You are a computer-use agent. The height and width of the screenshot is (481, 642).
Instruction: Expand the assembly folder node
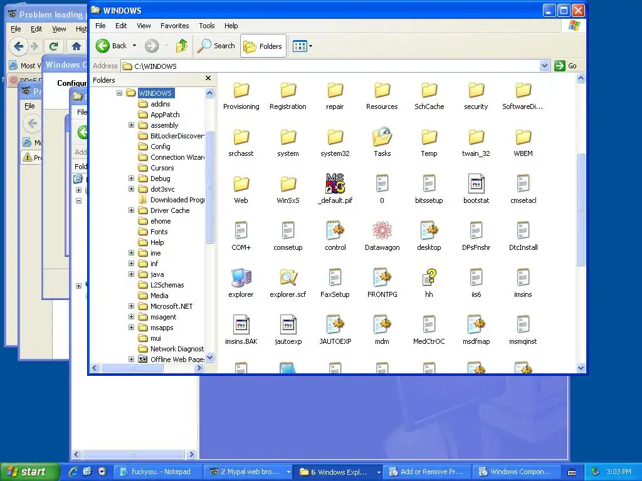click(131, 125)
